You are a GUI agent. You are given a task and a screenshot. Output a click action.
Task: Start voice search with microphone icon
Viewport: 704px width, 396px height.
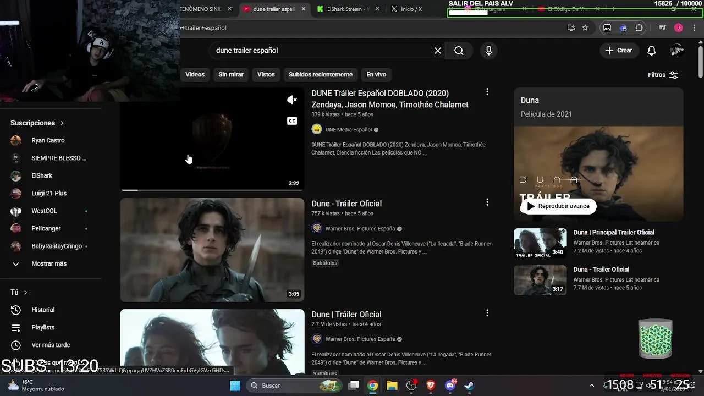489,51
